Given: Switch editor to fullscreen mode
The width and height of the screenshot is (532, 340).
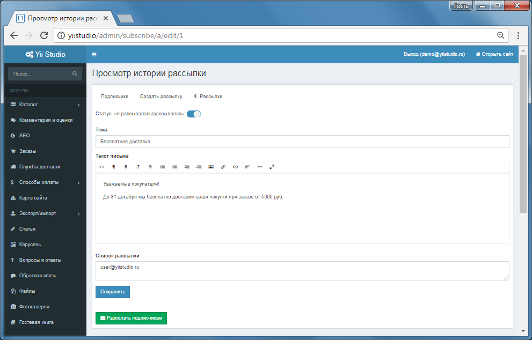Looking at the screenshot, I should [272, 167].
